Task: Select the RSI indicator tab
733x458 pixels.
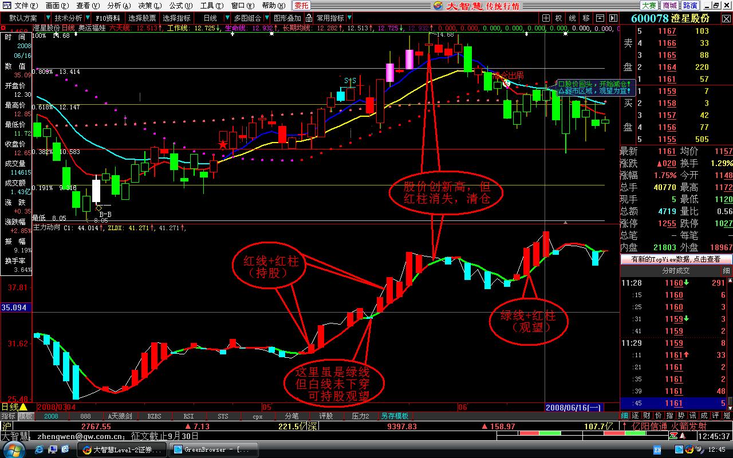Action: [x=188, y=416]
